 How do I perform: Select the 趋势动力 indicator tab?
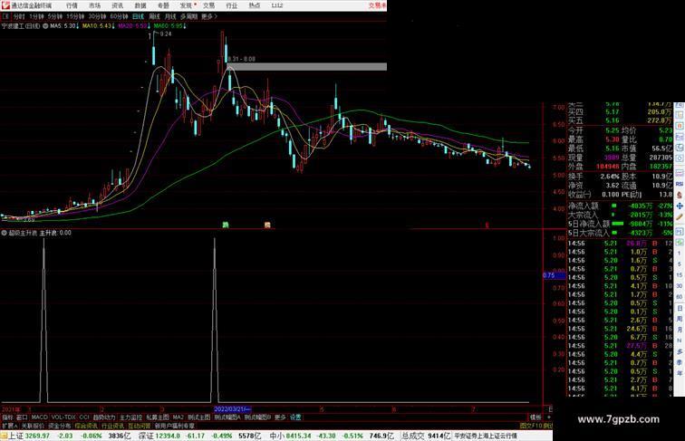(x=104, y=417)
